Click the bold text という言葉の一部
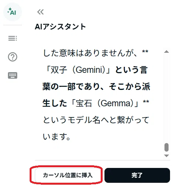The image size is (173, 188). [96, 78]
